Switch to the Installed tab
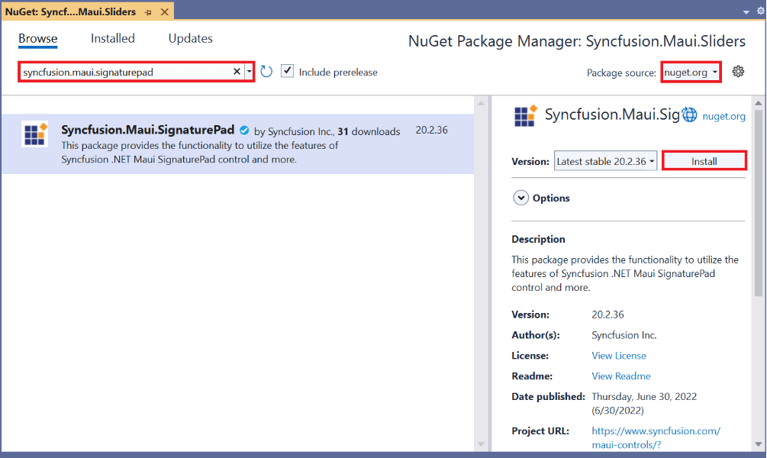767x458 pixels. coord(112,38)
